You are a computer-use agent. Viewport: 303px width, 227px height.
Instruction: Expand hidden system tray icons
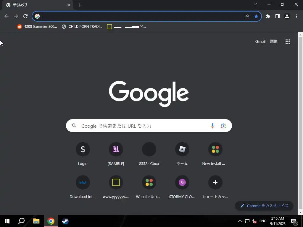(x=240, y=221)
